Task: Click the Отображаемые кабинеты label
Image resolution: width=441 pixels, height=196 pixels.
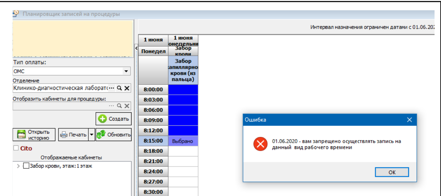Action: 72,157
